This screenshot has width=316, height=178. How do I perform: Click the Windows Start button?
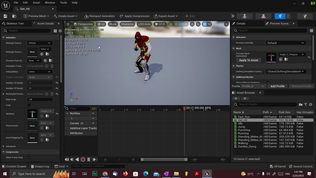point(5,174)
